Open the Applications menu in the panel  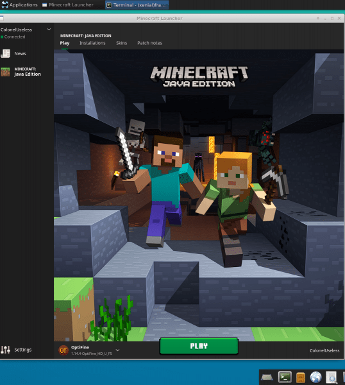pyautogui.click(x=20, y=4)
